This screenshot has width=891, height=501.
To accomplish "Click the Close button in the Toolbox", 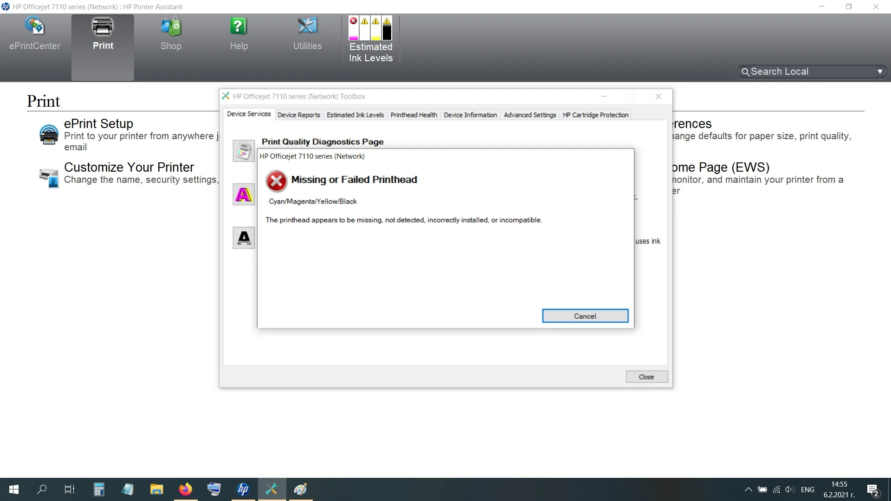I will 646,377.
